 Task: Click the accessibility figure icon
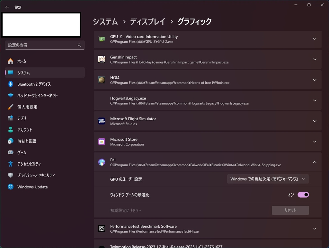coord(11,164)
